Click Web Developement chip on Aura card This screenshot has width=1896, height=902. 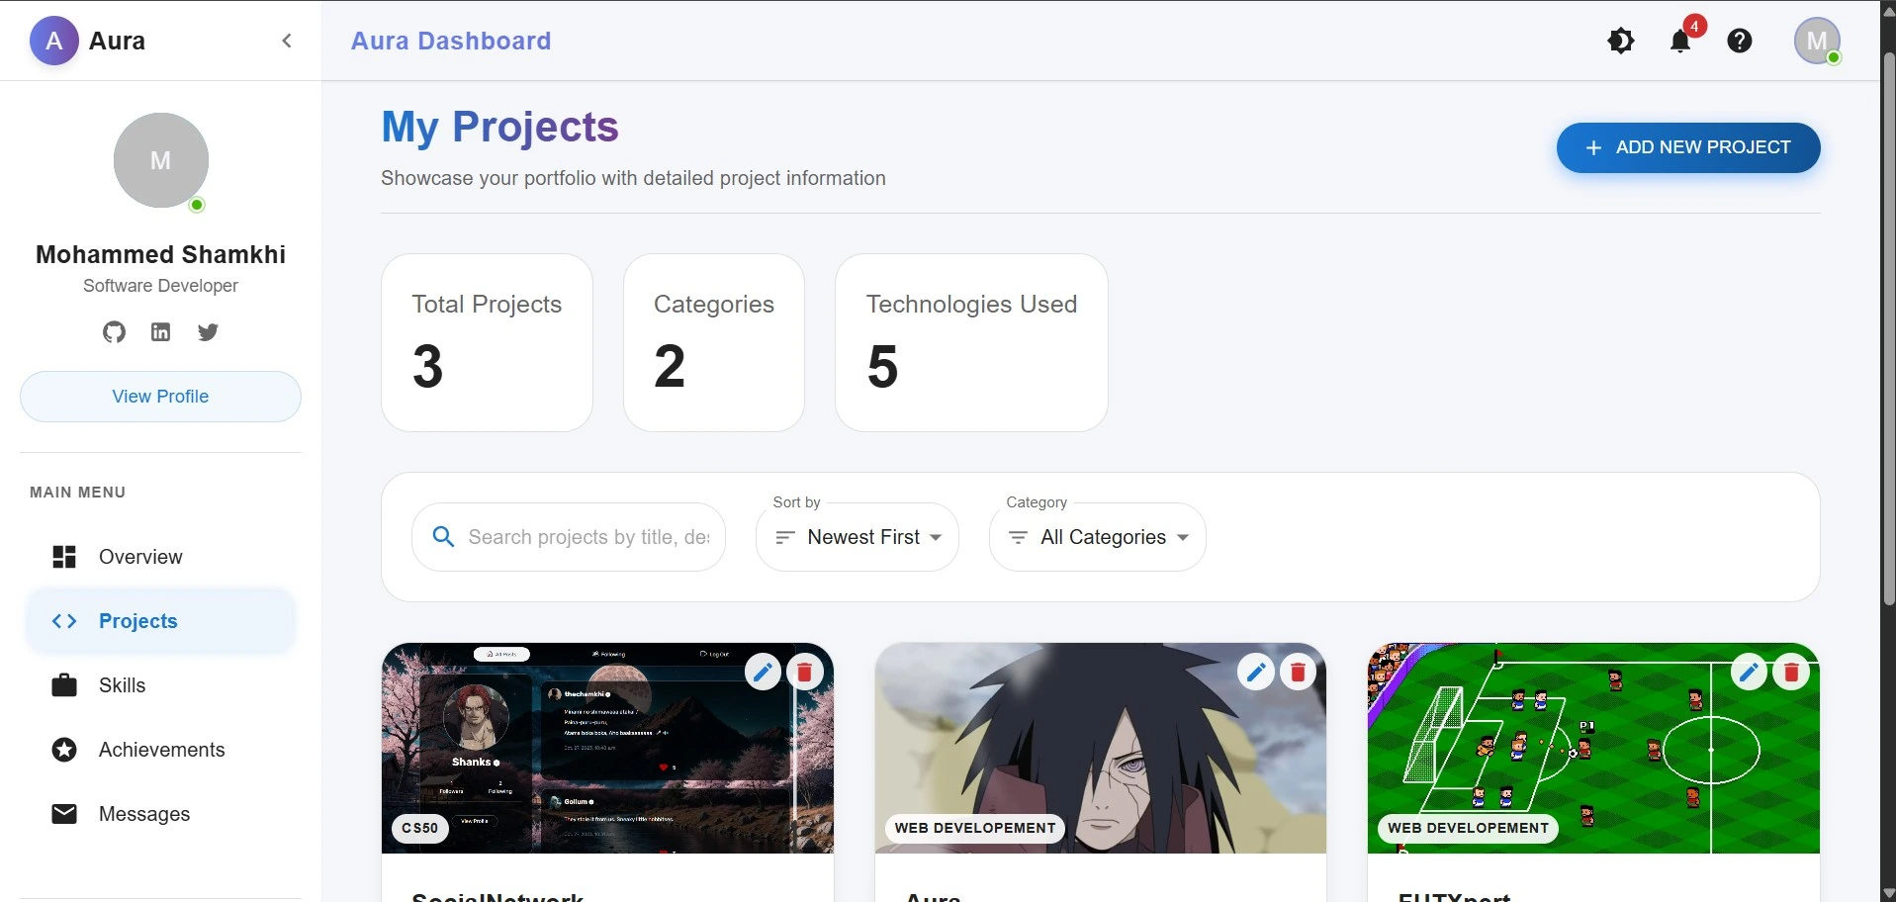tap(975, 828)
